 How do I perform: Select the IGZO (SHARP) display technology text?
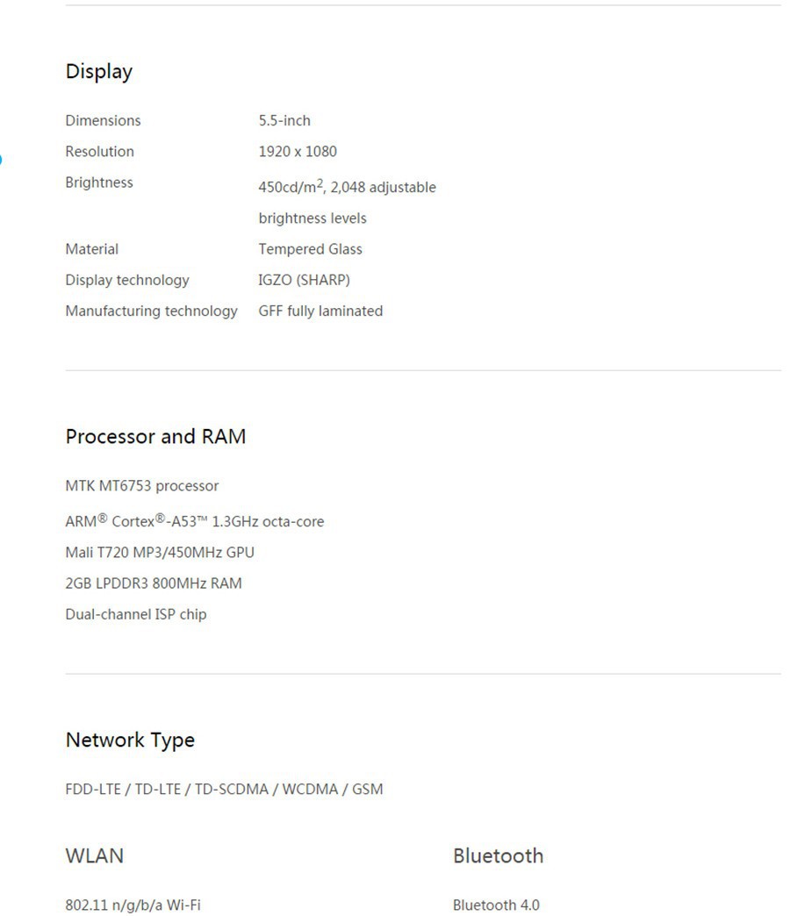point(304,280)
